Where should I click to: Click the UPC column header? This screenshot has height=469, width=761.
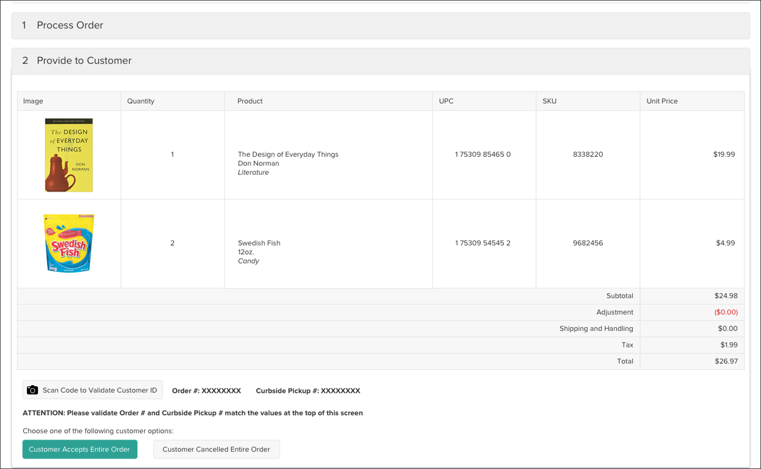tap(446, 101)
